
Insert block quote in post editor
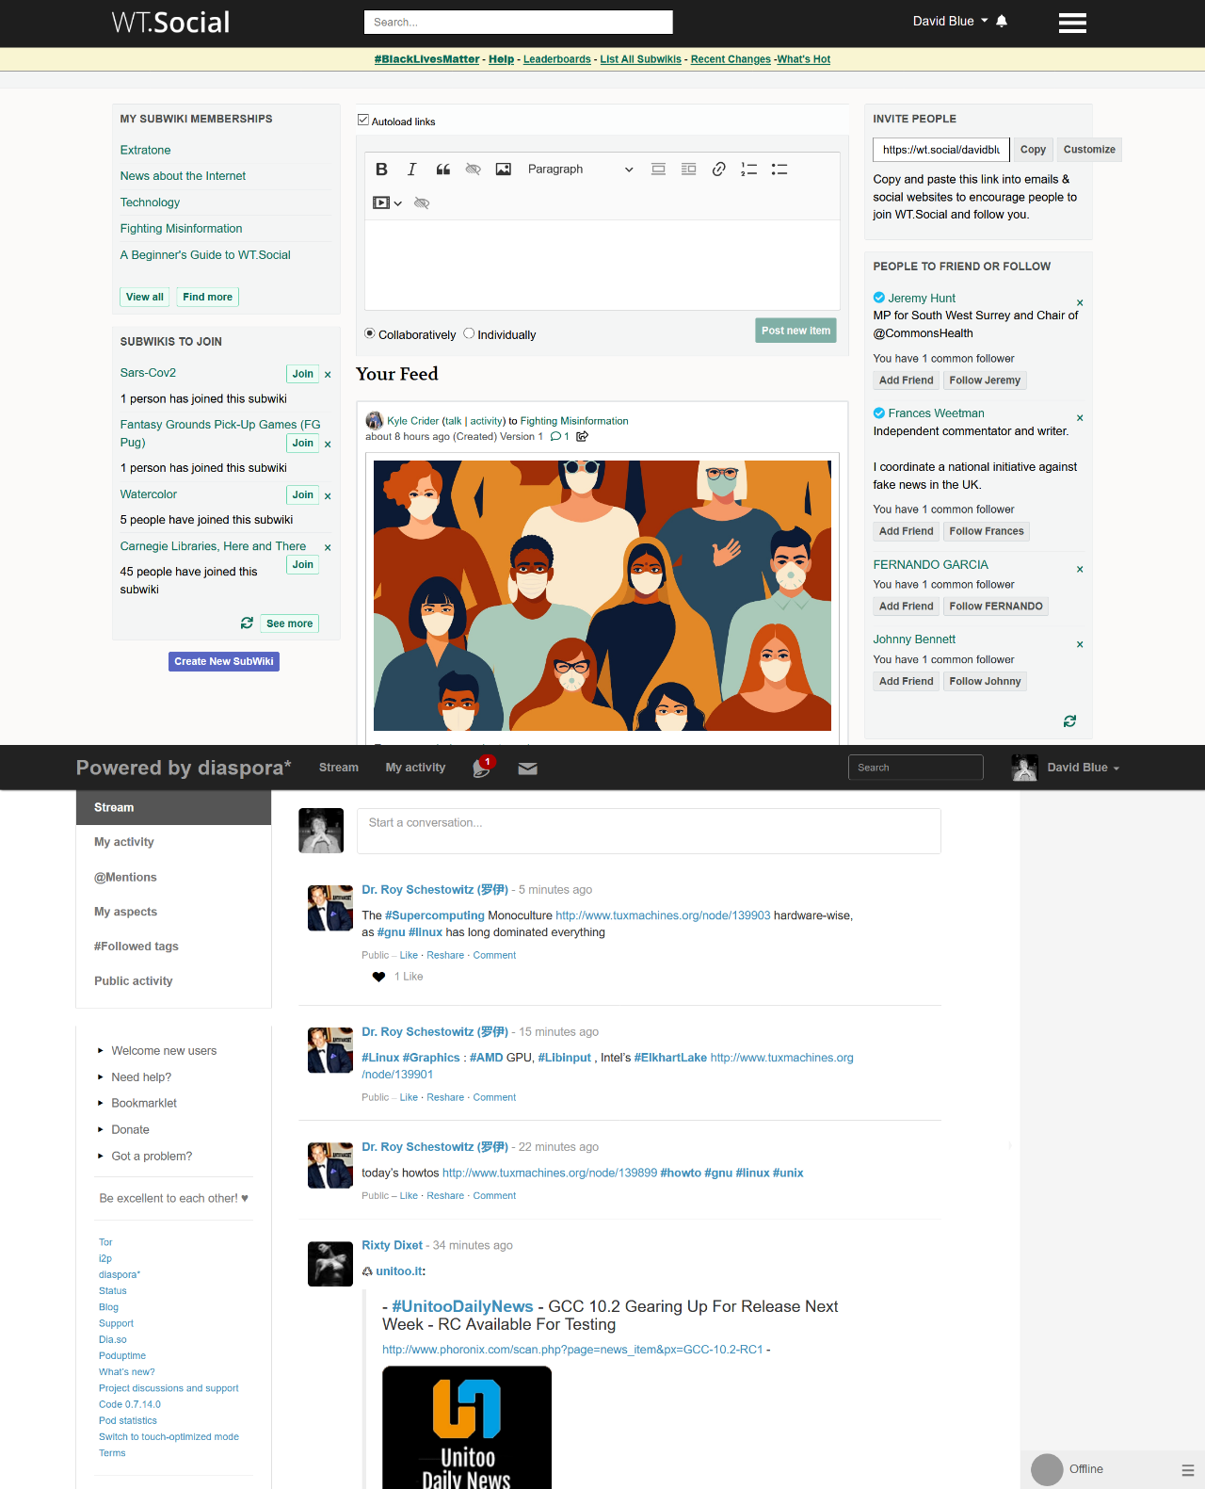tap(443, 170)
